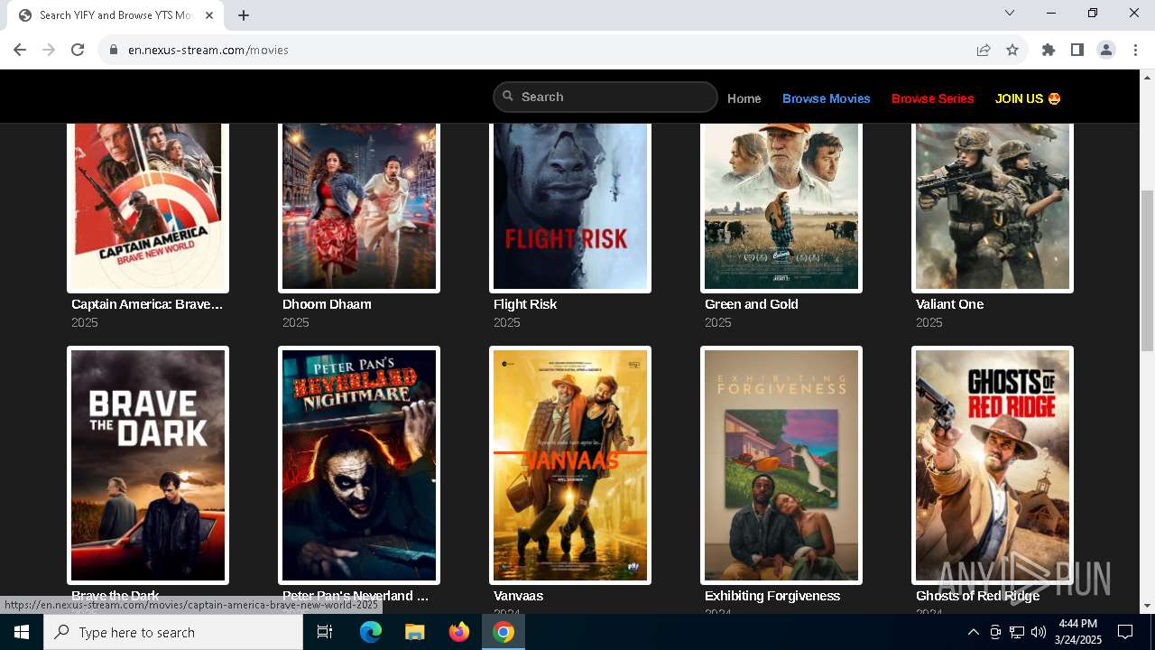Click the Green and Gold title link
This screenshot has width=1155, height=650.
(752, 304)
